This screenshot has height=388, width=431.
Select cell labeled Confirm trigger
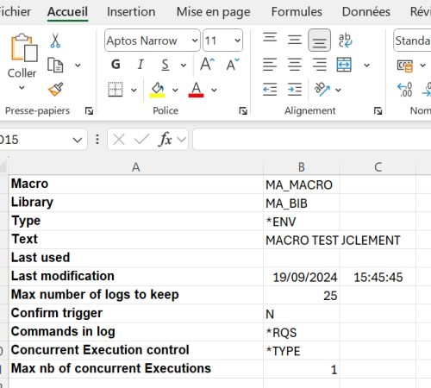tap(136, 313)
